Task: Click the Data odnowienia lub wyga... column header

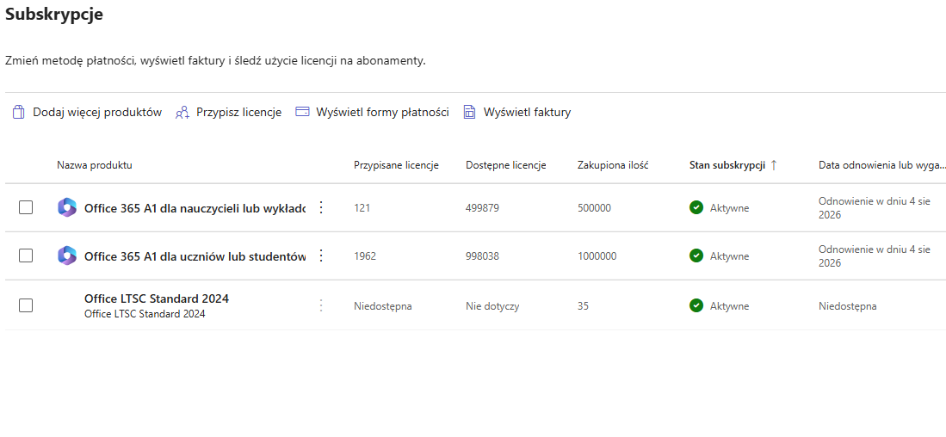Action: tap(882, 165)
